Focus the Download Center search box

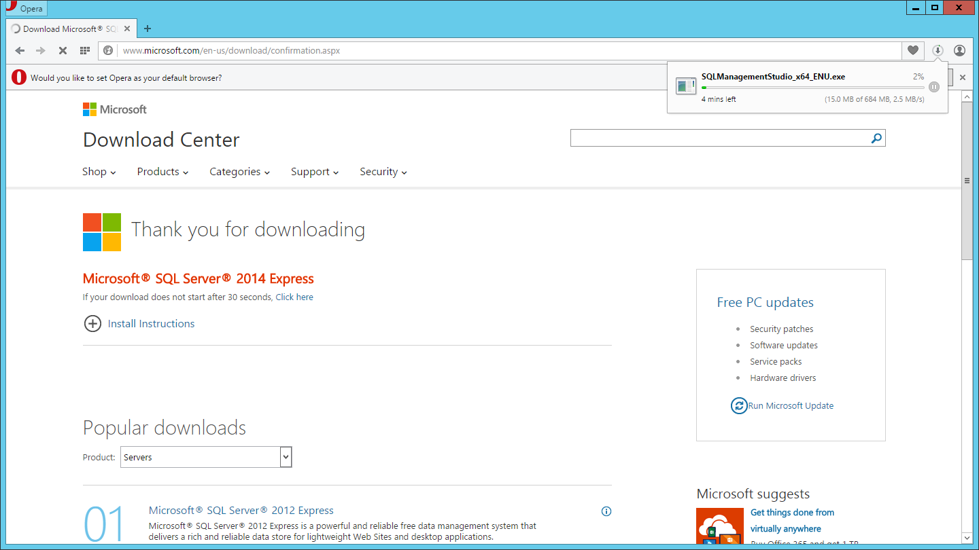point(721,139)
